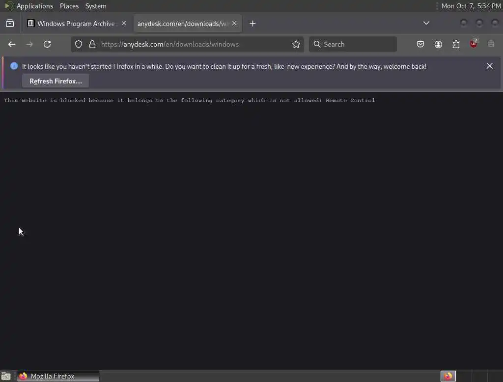This screenshot has width=503, height=382.
Task: Open the Applications menu
Action: coord(35,6)
